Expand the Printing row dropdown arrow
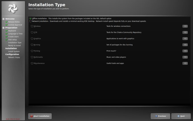This screenshot has width=193, height=121. click(x=185, y=51)
